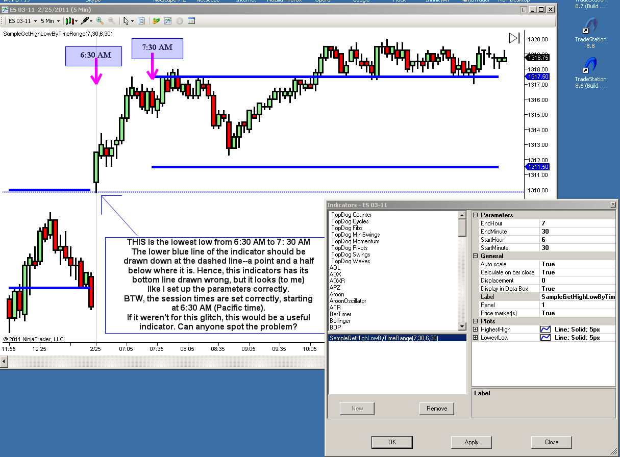Click the chart window title icon

[5, 9]
